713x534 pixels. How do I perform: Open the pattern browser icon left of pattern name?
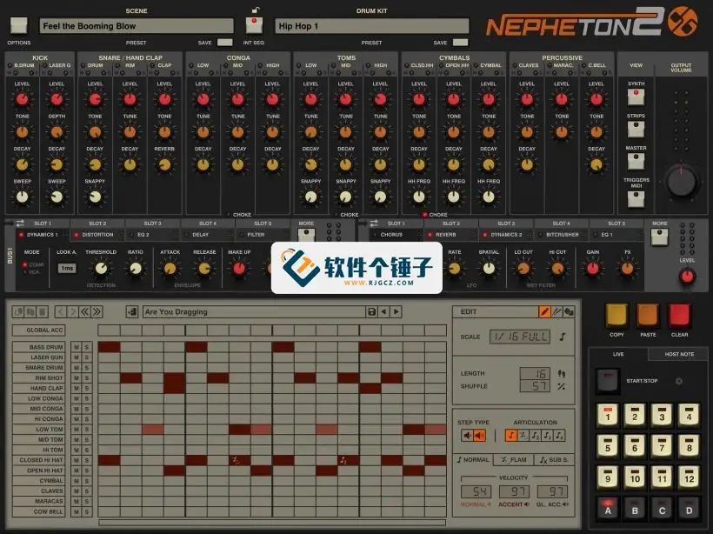coord(130,311)
